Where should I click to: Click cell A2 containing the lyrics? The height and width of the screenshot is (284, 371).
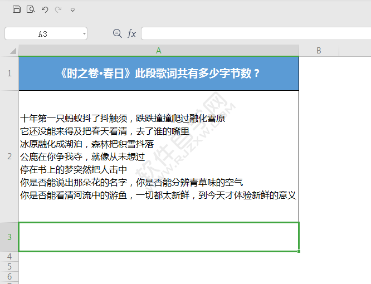(x=159, y=156)
